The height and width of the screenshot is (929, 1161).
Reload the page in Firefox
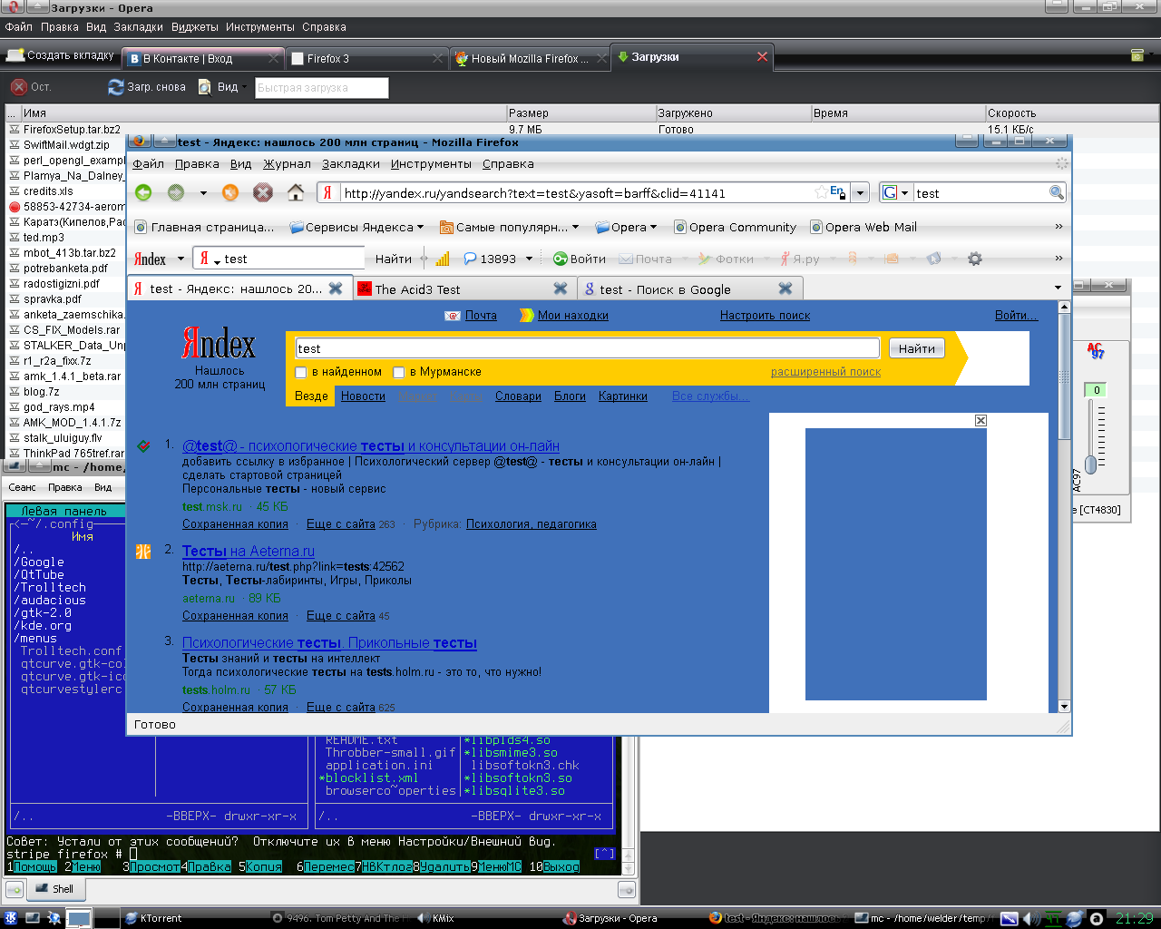coord(230,192)
